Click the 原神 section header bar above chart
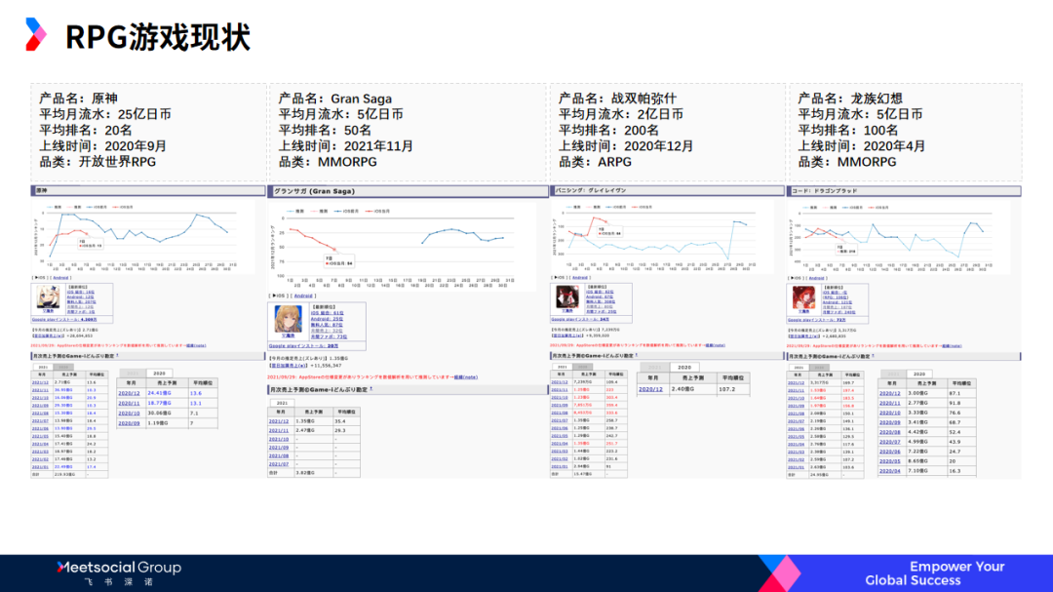The height and width of the screenshot is (592, 1053). pos(148,191)
